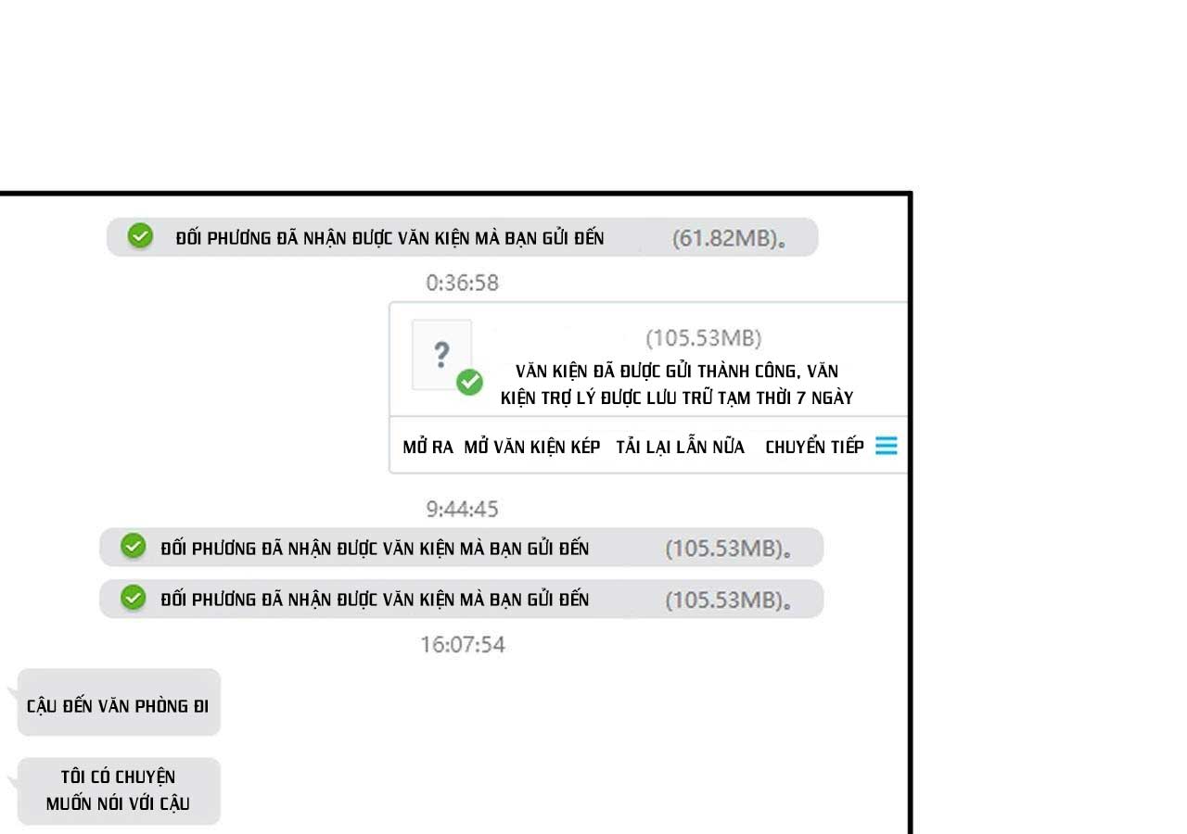
Task: Click the 61.82MB file received notification
Action: (463, 237)
